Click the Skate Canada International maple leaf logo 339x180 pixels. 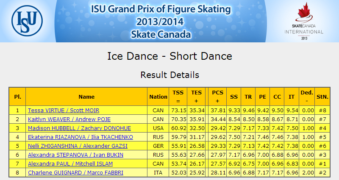[304, 21]
